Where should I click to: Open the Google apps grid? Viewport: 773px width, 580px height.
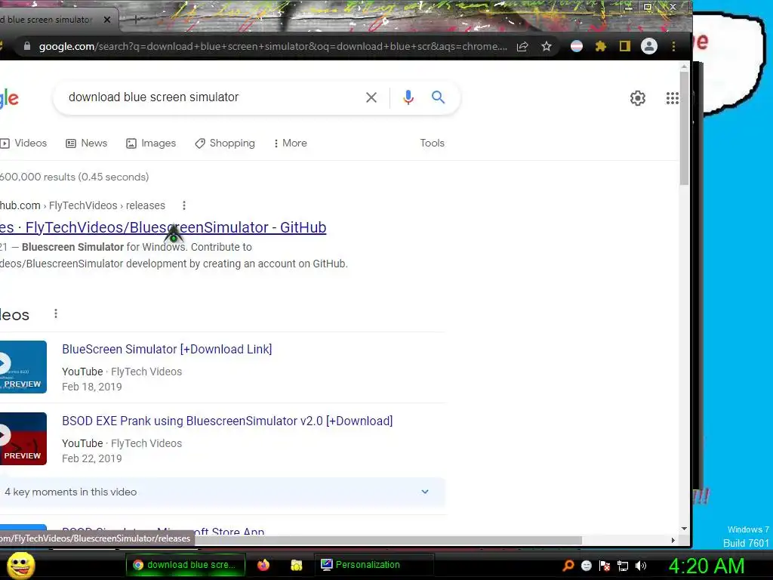pos(672,98)
